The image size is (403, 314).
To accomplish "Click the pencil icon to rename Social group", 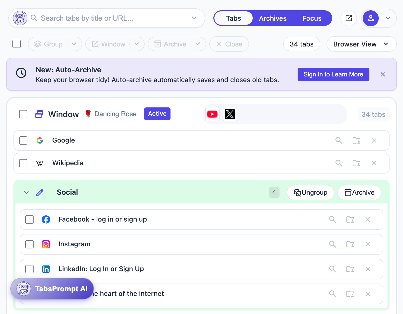I will point(40,193).
